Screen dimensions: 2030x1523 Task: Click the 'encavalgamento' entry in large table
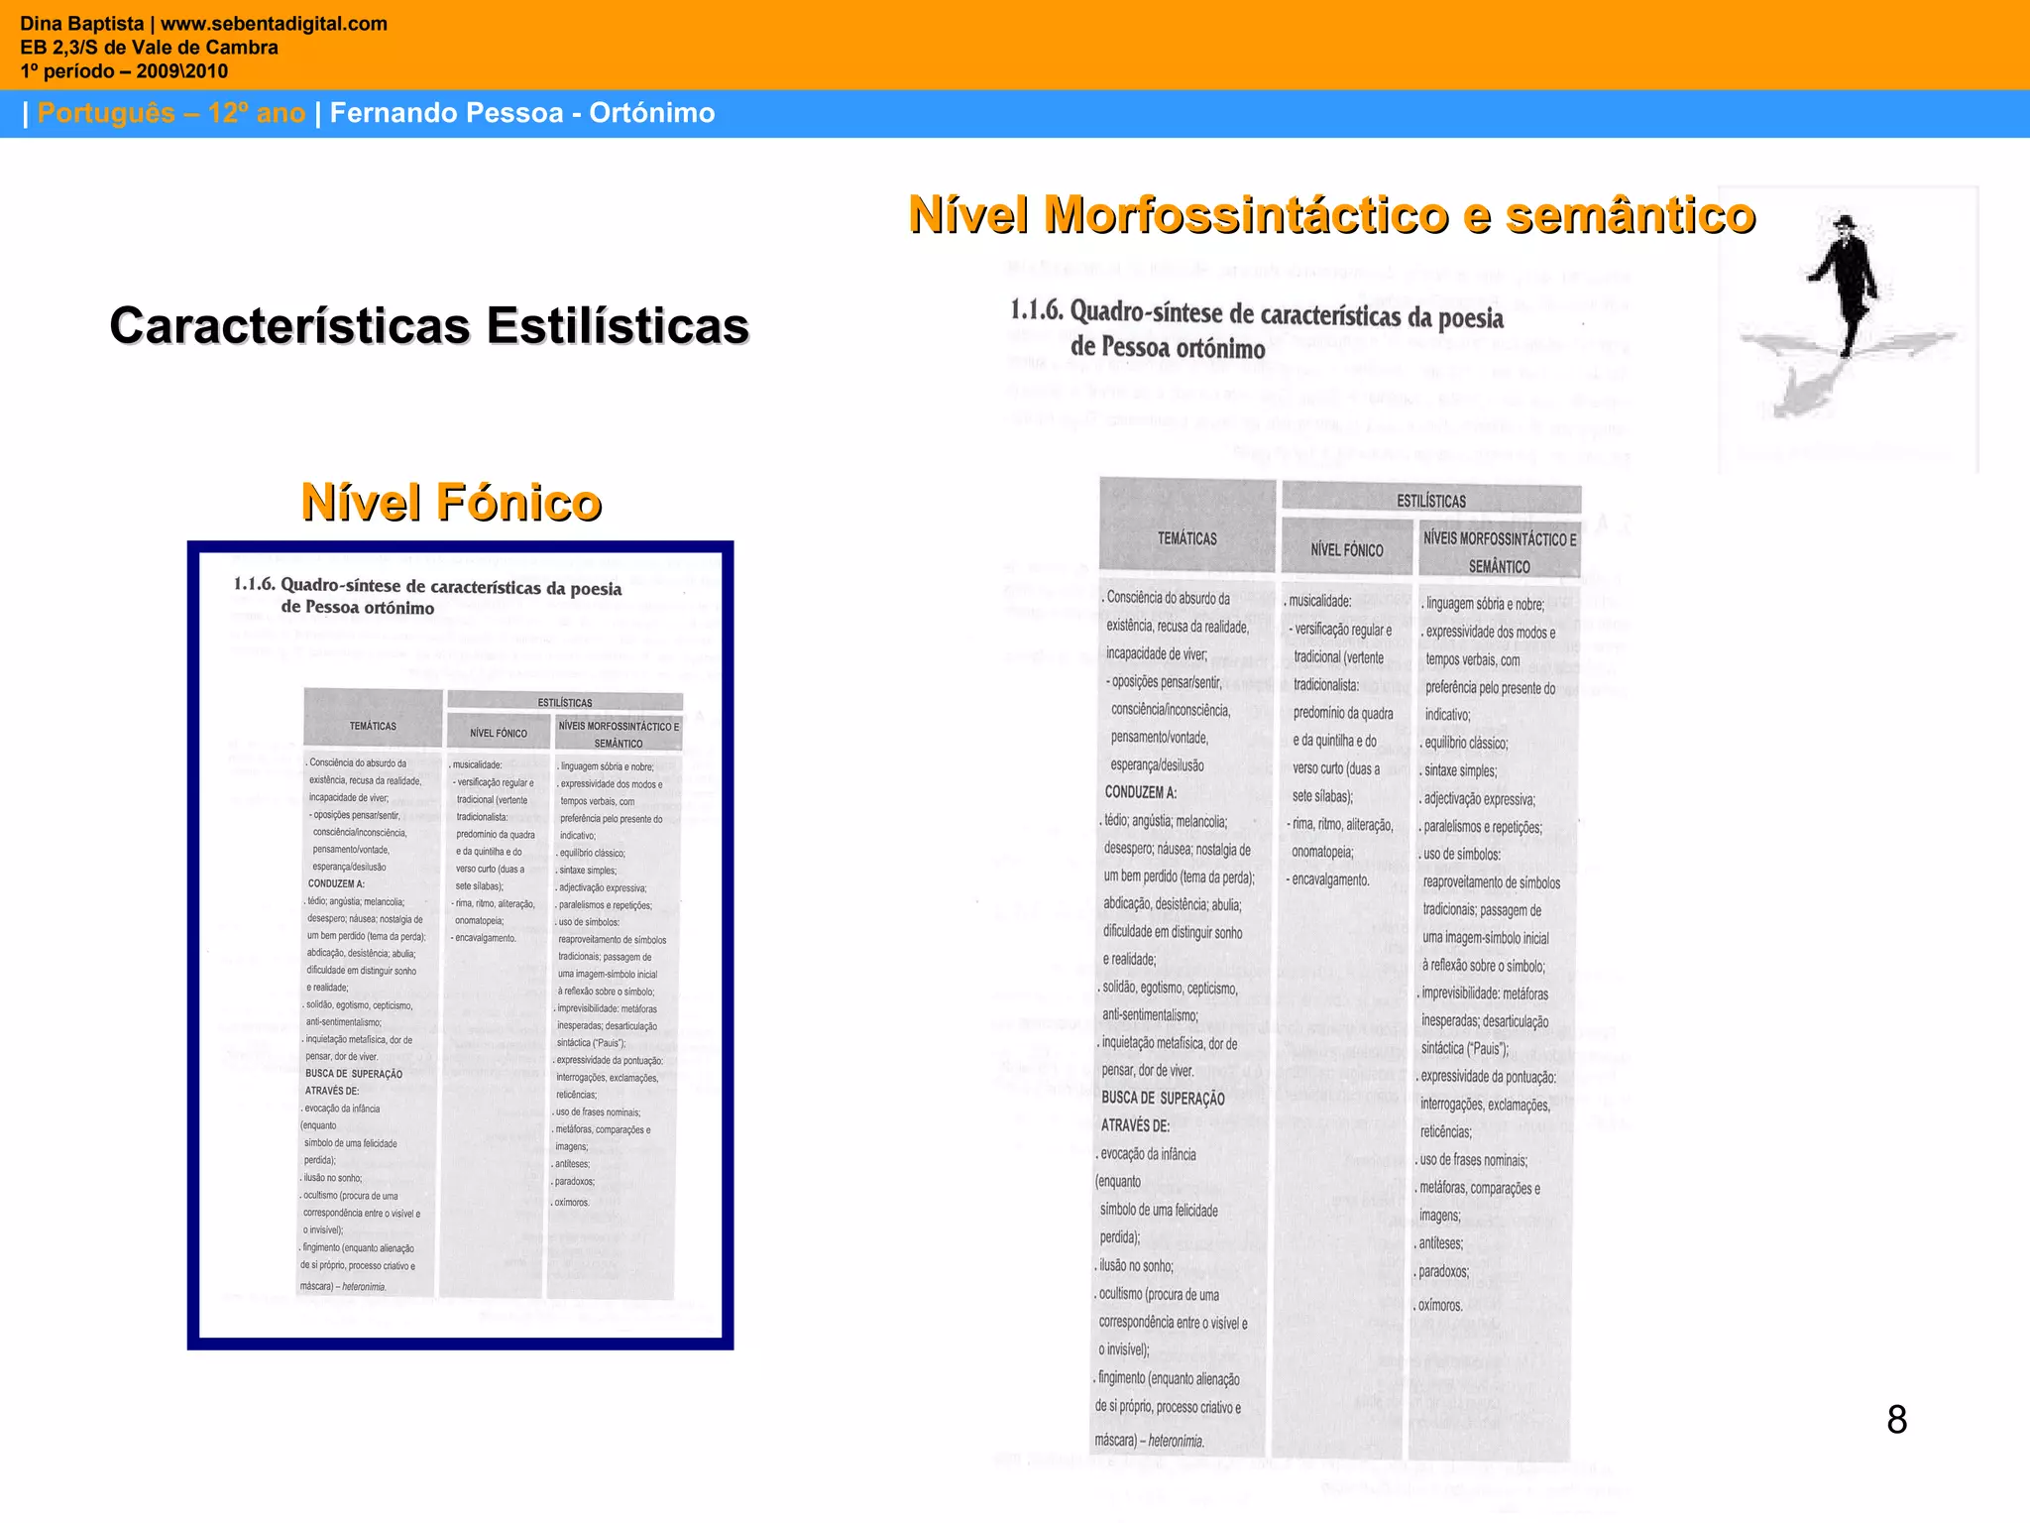1330,879
